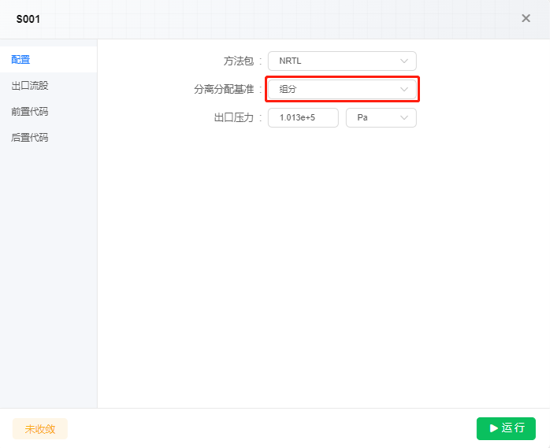The height and width of the screenshot is (448, 550).
Task: Open the 配置 tab
Action: click(x=48, y=60)
